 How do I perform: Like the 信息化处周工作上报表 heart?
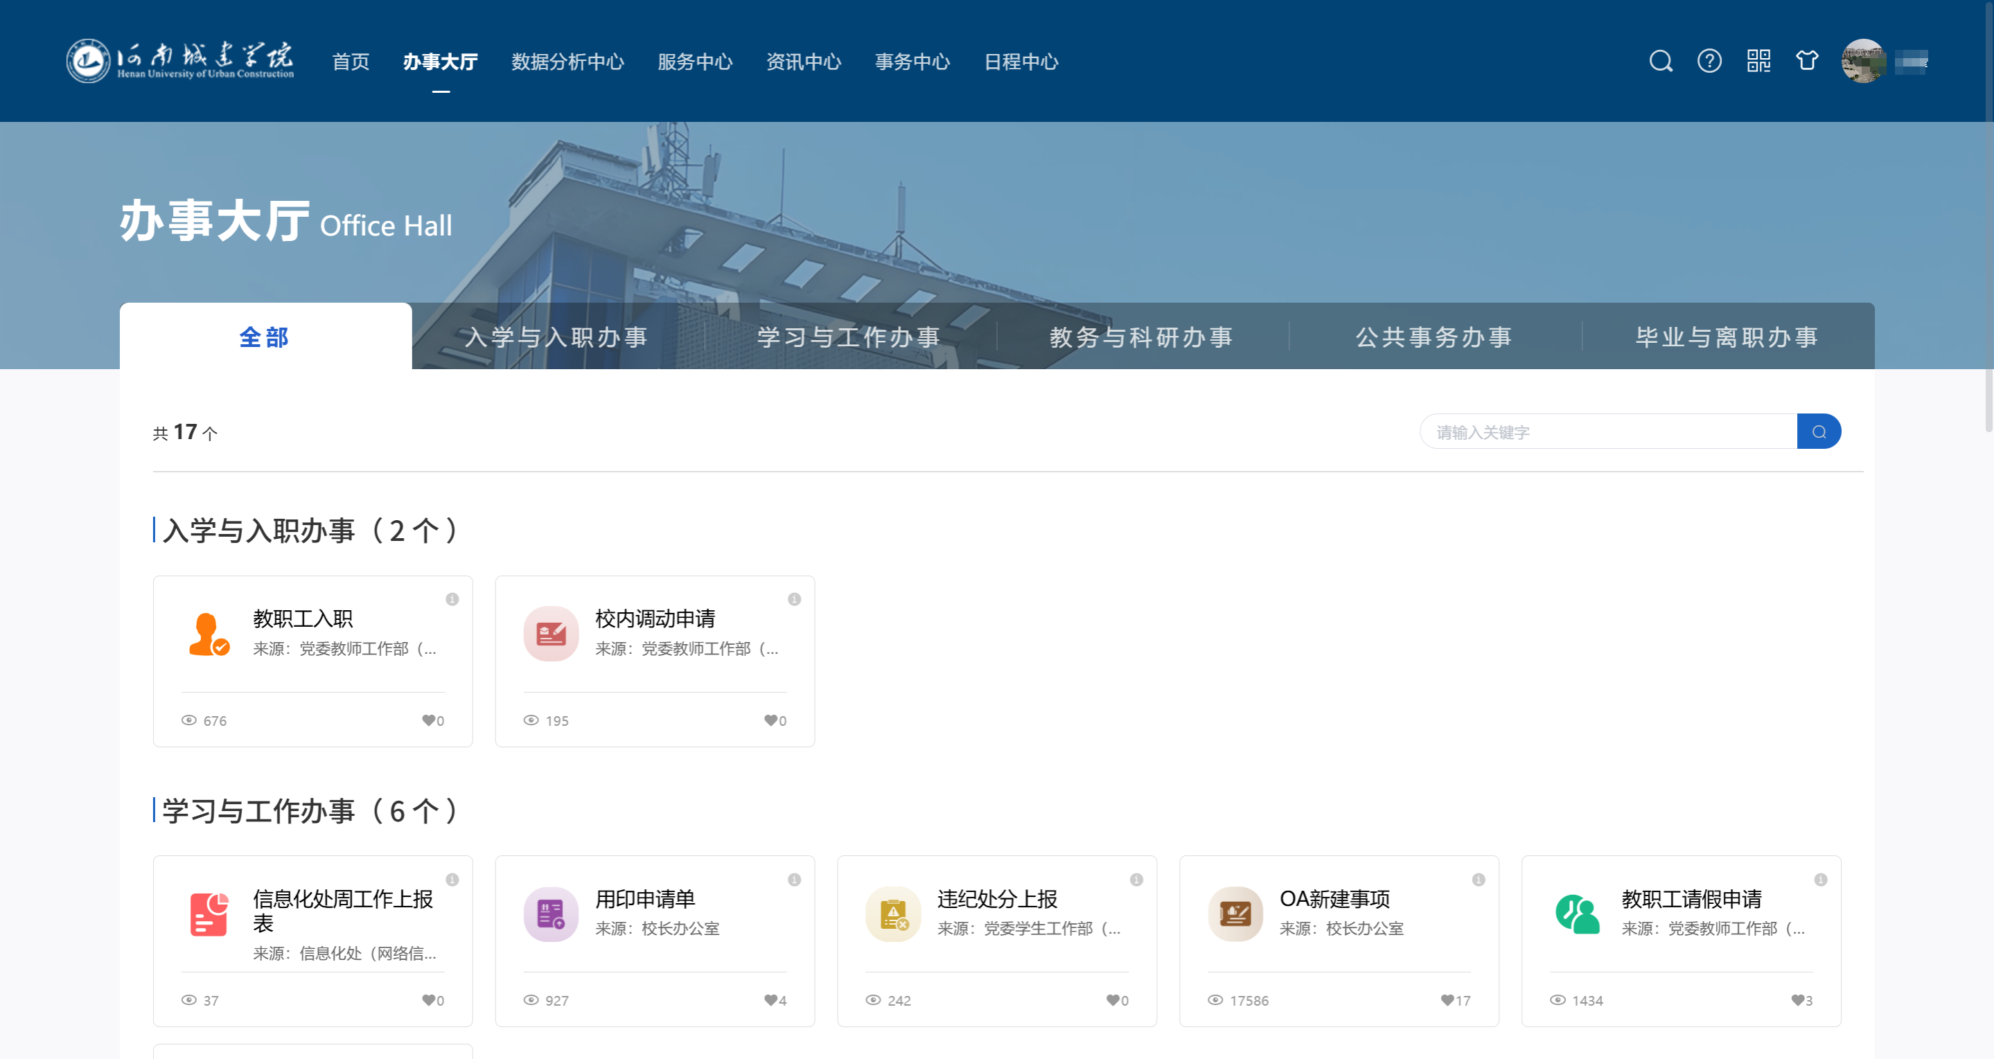click(x=428, y=1000)
